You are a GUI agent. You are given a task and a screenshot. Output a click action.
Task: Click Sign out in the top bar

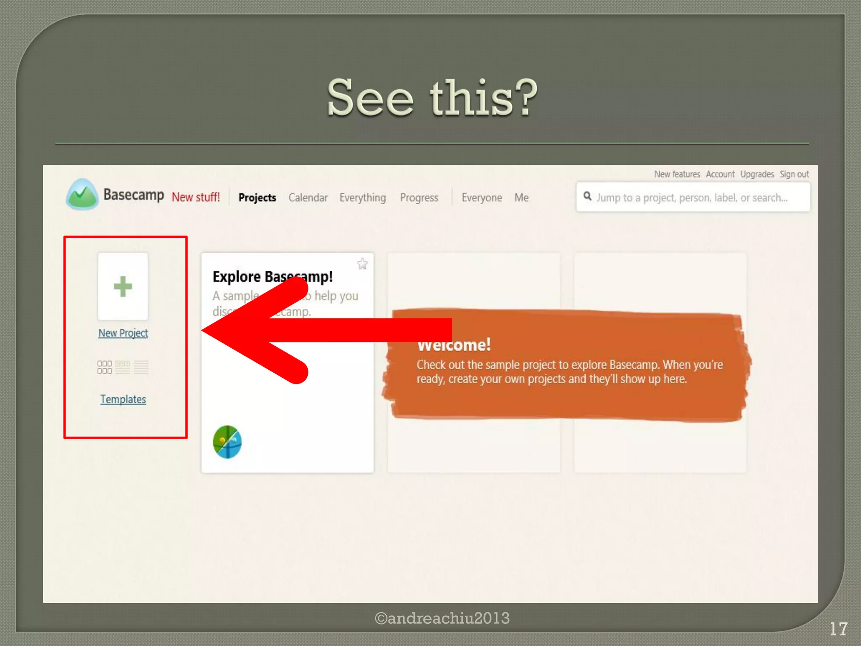(794, 174)
